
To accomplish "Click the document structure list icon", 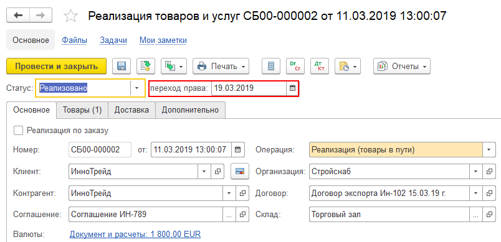I will coord(271,66).
